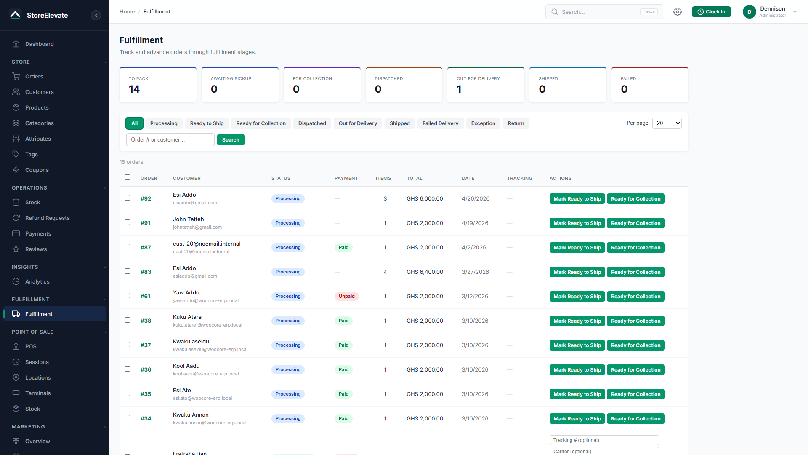Open Orders via the cart icon
The image size is (808, 455).
pyautogui.click(x=16, y=76)
